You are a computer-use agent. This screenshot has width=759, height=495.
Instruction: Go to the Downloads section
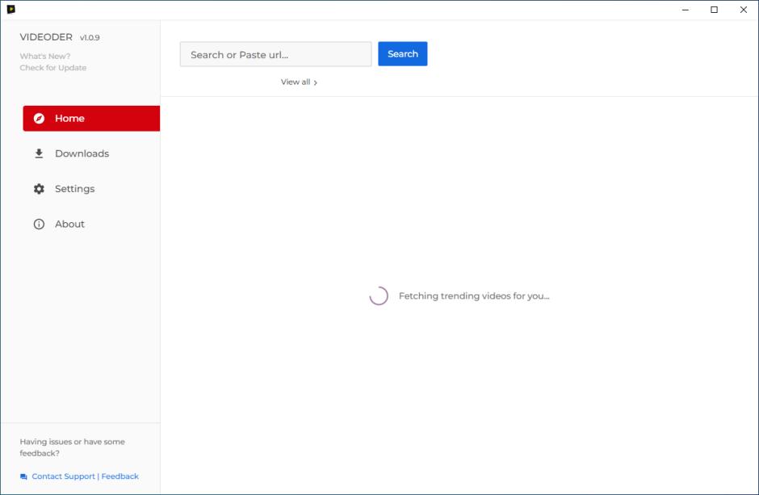91,153
